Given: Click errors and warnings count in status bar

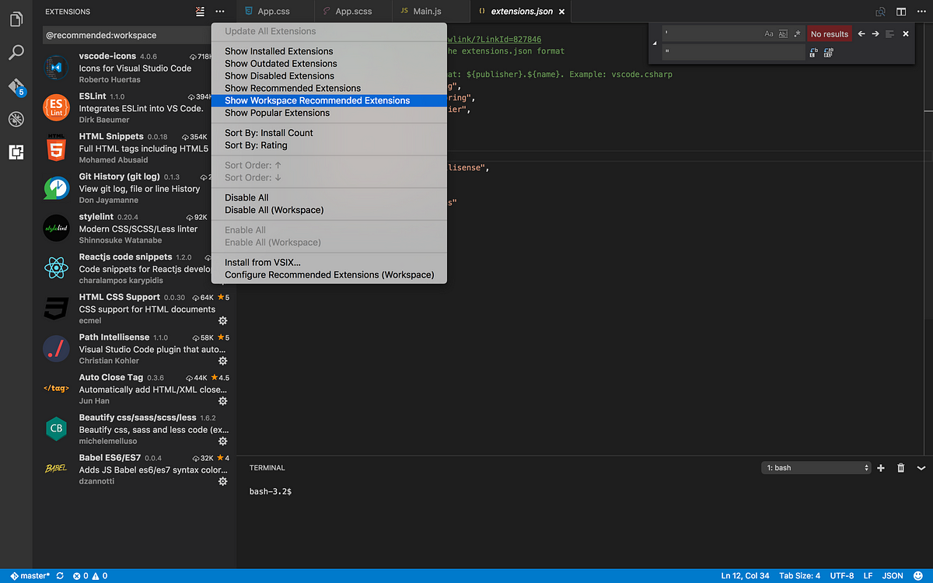Looking at the screenshot, I should tap(90, 576).
